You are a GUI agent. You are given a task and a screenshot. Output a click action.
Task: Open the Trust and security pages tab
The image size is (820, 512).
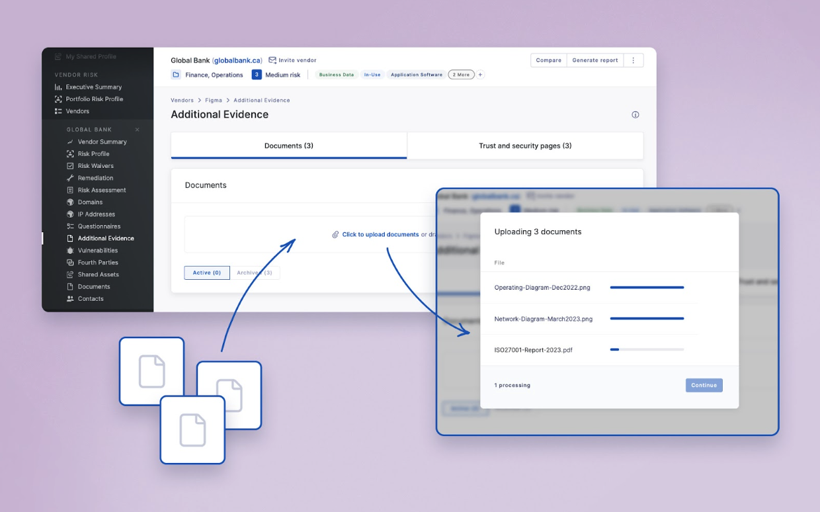[x=525, y=146]
